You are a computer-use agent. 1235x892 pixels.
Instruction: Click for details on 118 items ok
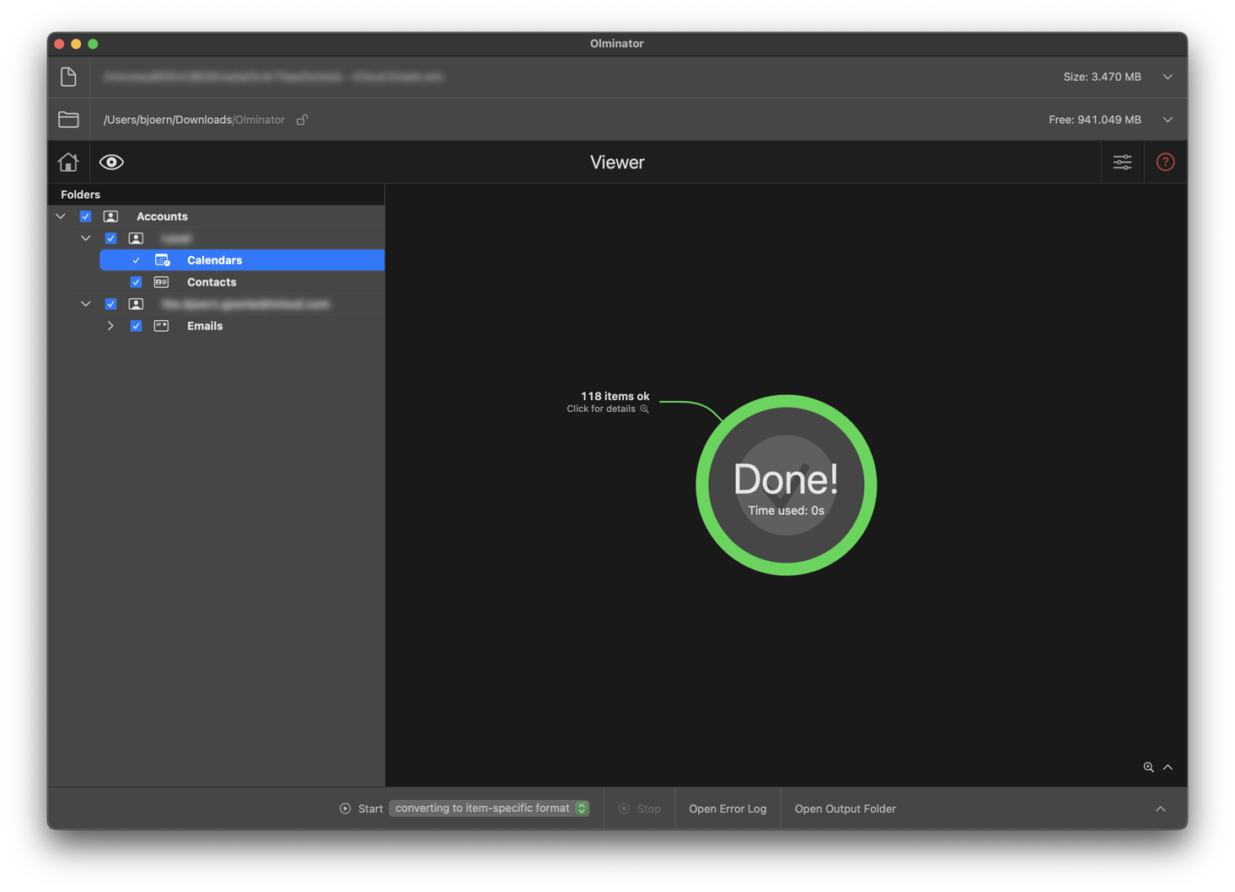(607, 409)
